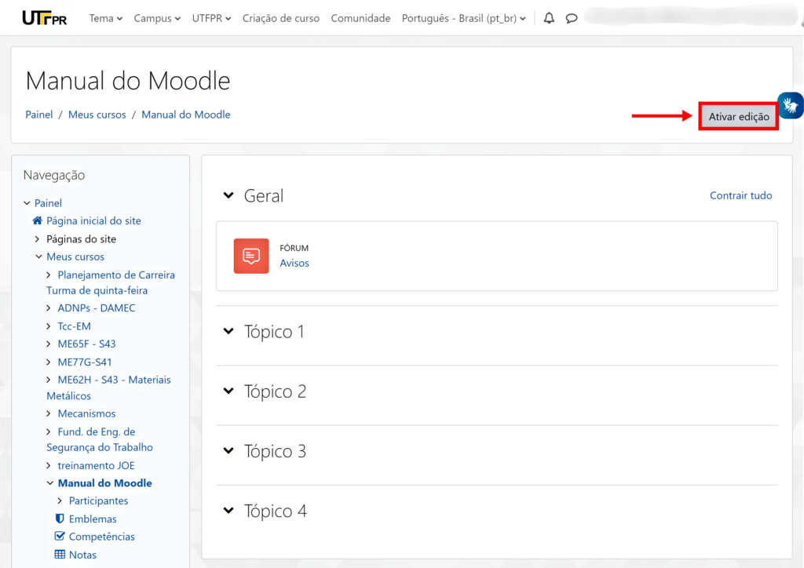Screen dimensions: 804x568
Task: Open the messages speech bubble icon
Action: coord(572,19)
